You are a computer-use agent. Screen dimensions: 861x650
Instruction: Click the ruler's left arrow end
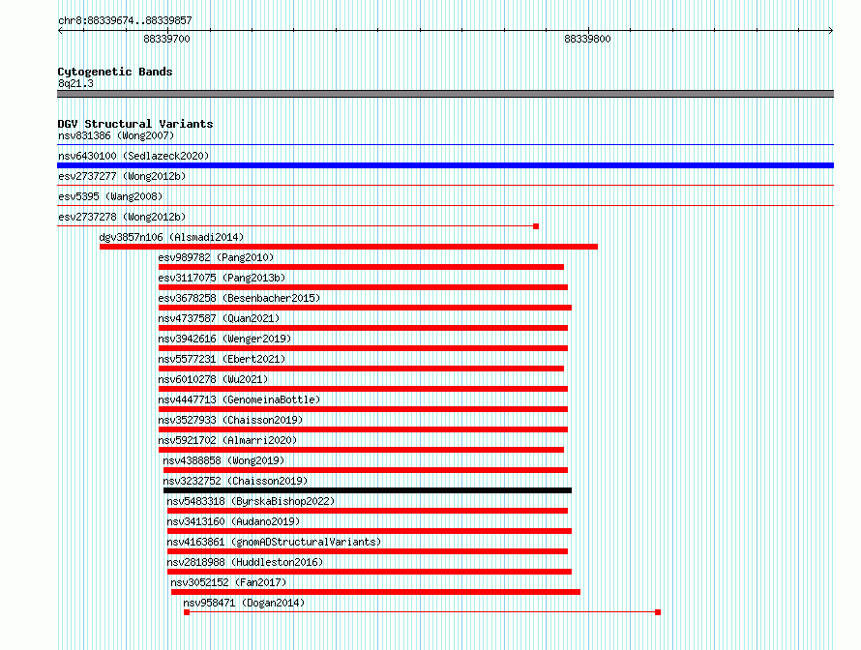(60, 31)
